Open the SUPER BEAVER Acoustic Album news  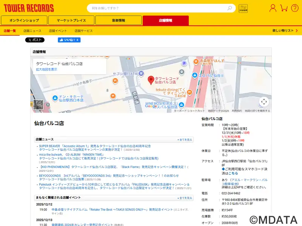pyautogui.click(x=95, y=148)
